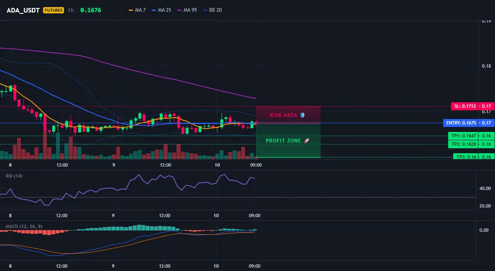495x271 pixels.
Task: Click the 09:00 time label under MACD panel
Action: pos(255,266)
